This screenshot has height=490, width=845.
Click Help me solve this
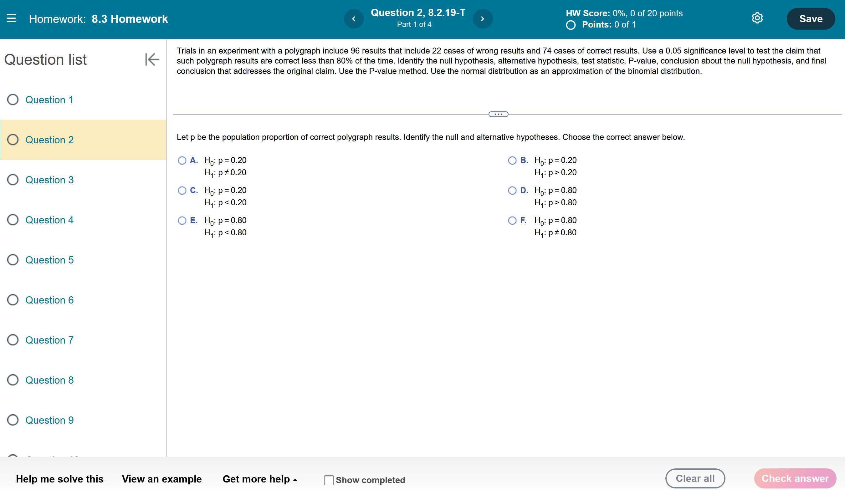(60, 479)
